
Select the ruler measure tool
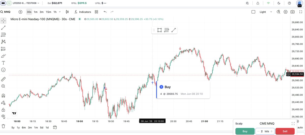coord(3,79)
